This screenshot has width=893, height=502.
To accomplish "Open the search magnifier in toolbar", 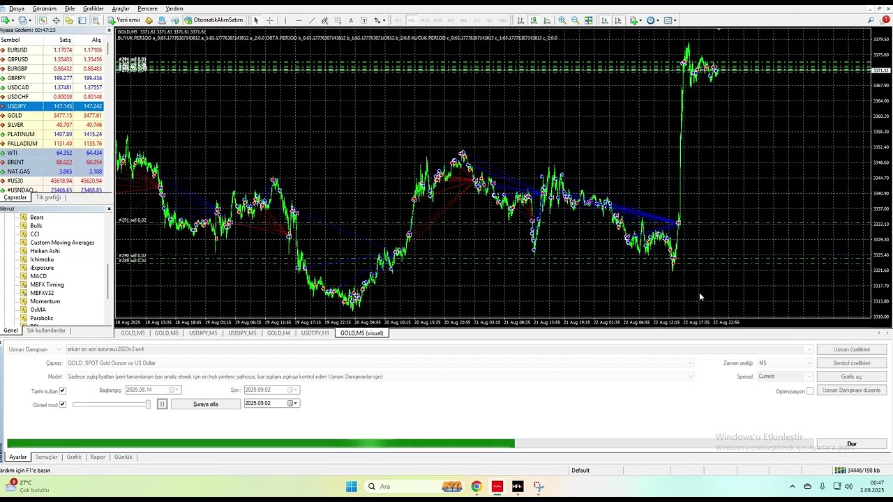I will tap(871, 20).
